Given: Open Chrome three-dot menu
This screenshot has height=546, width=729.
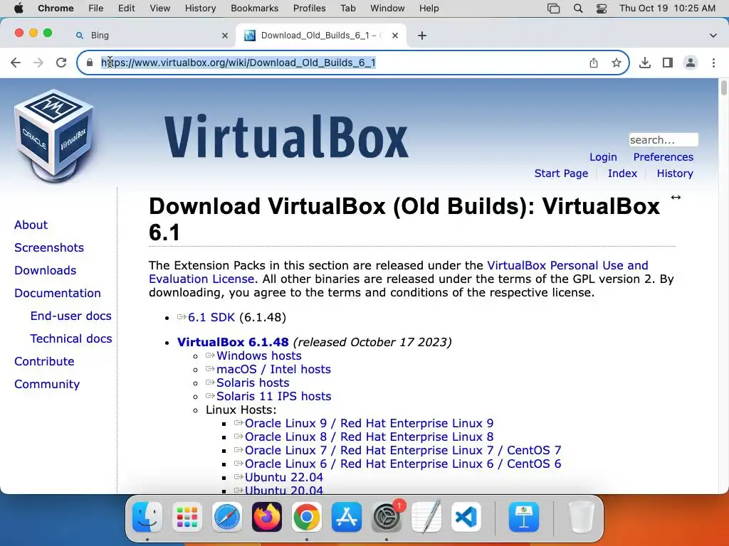Looking at the screenshot, I should (x=713, y=63).
